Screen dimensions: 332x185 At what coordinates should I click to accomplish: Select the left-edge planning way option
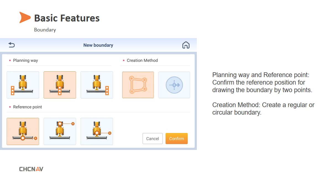[x=23, y=85]
